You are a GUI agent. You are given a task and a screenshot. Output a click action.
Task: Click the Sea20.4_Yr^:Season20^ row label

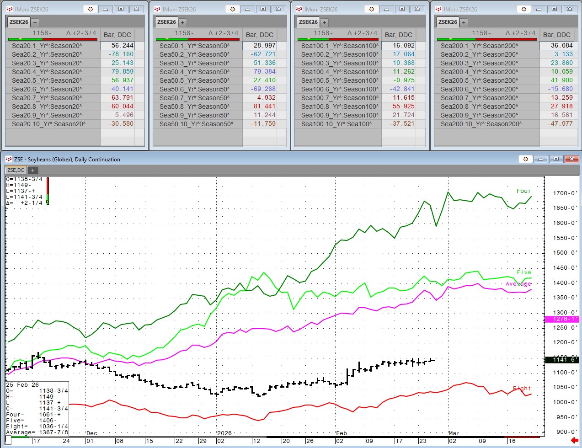pos(47,72)
